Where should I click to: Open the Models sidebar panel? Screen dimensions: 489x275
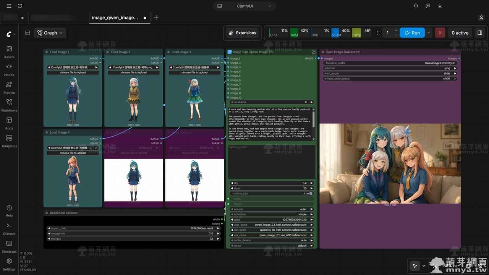point(9,87)
